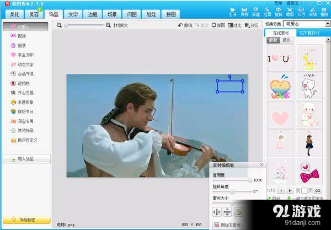This screenshot has height=230, width=331.
Task: Select the 用户自定义 custom category
Action: (x=24, y=140)
